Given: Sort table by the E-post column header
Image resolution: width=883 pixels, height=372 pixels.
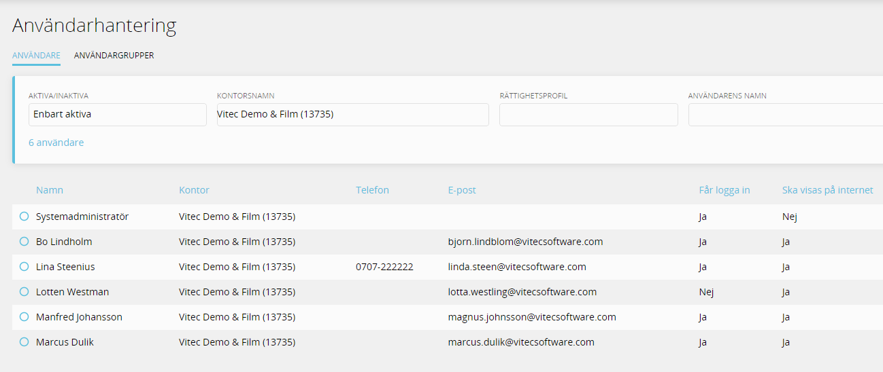Looking at the screenshot, I should (462, 190).
